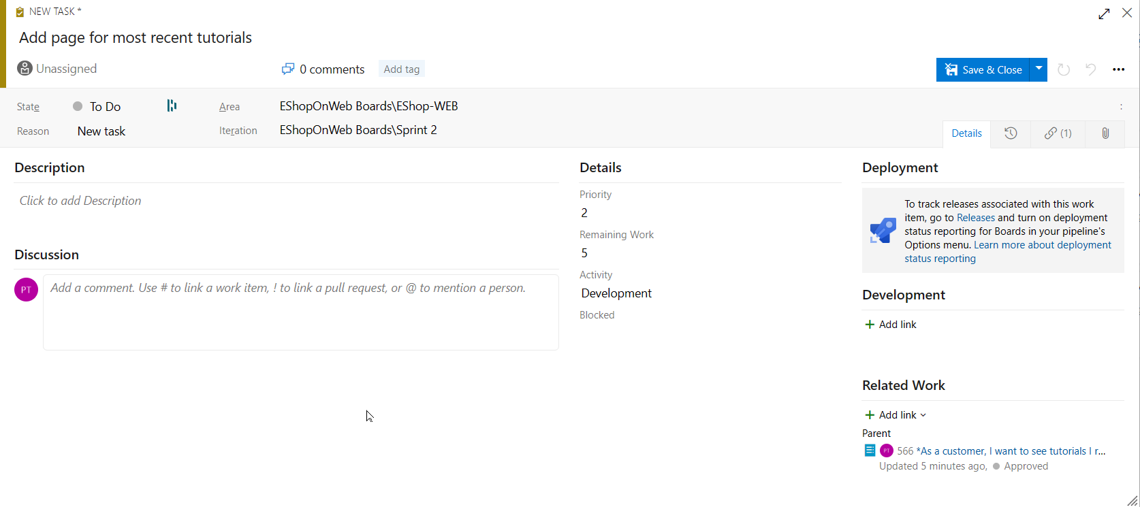The image size is (1140, 507).
Task: Click the board icon beside State
Action: (172, 105)
